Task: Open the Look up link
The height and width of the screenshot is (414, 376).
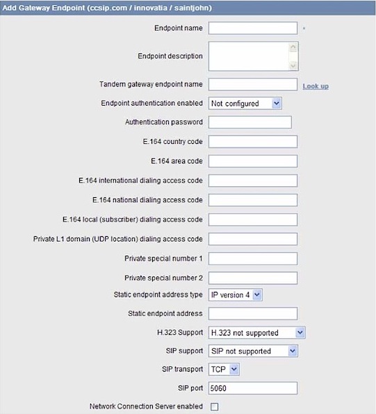Action: click(316, 86)
